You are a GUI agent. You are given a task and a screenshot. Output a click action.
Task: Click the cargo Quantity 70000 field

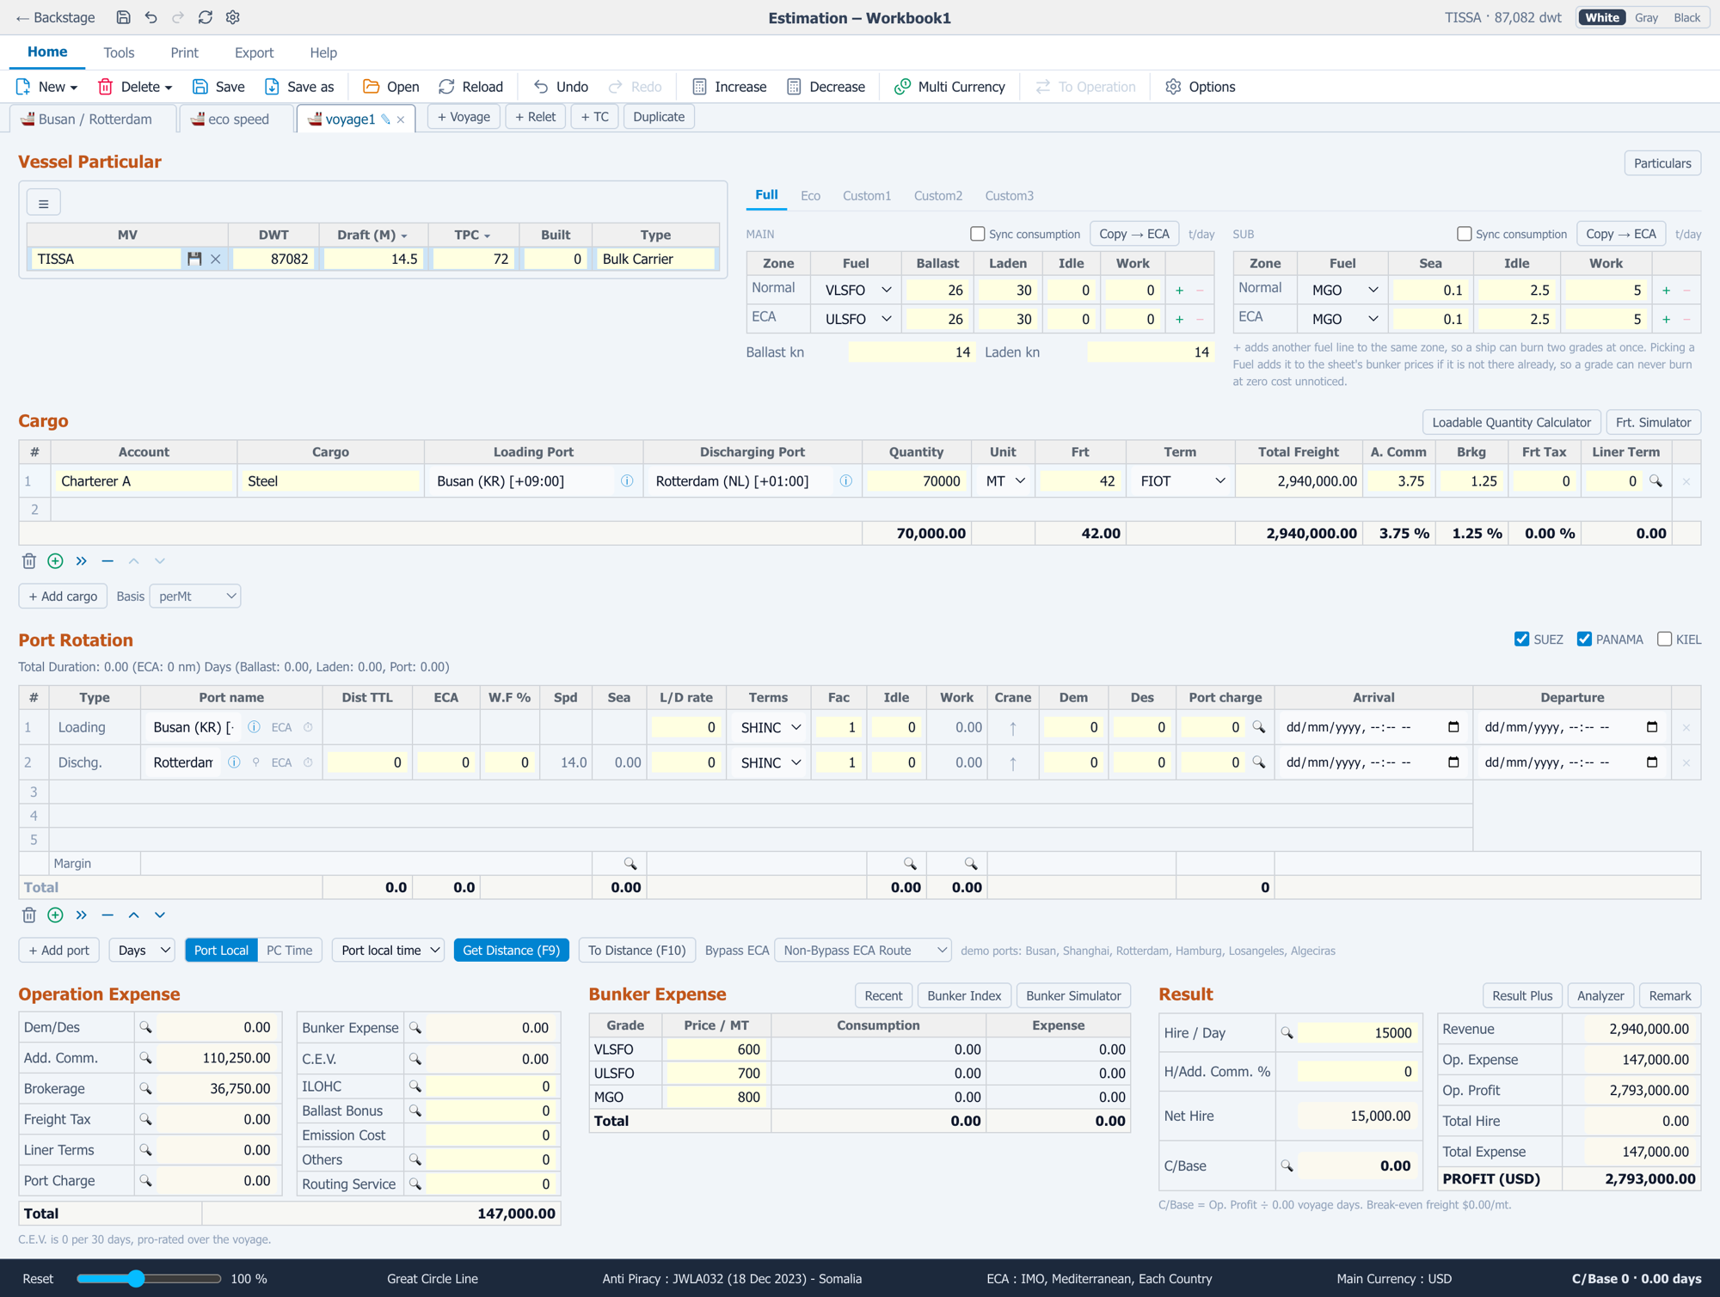click(916, 481)
